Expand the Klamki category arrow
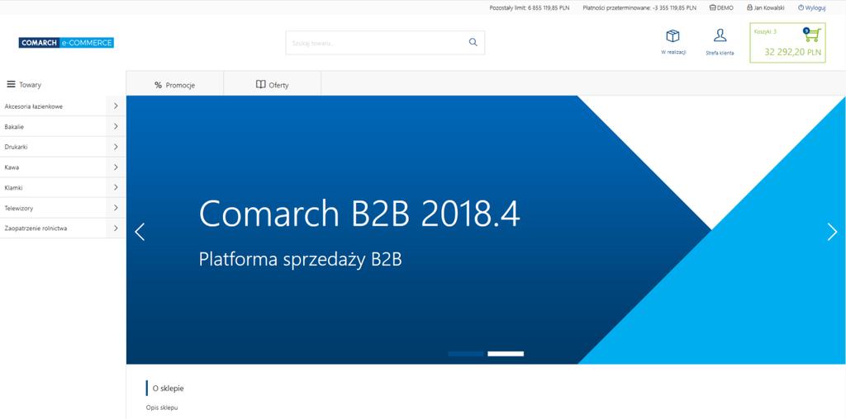 pos(116,187)
